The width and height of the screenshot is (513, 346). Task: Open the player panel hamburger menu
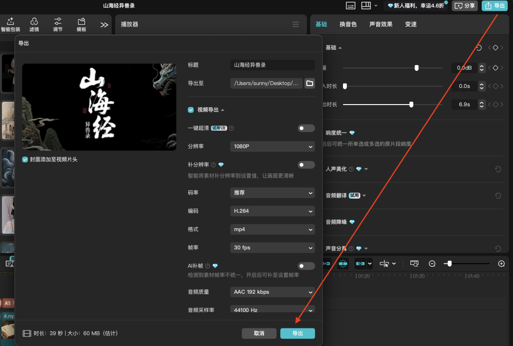pos(296,24)
